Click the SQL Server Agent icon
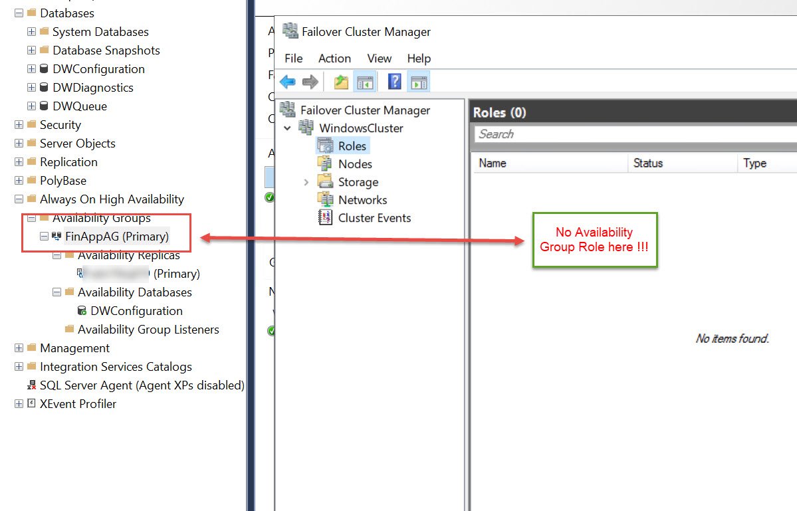 click(31, 385)
